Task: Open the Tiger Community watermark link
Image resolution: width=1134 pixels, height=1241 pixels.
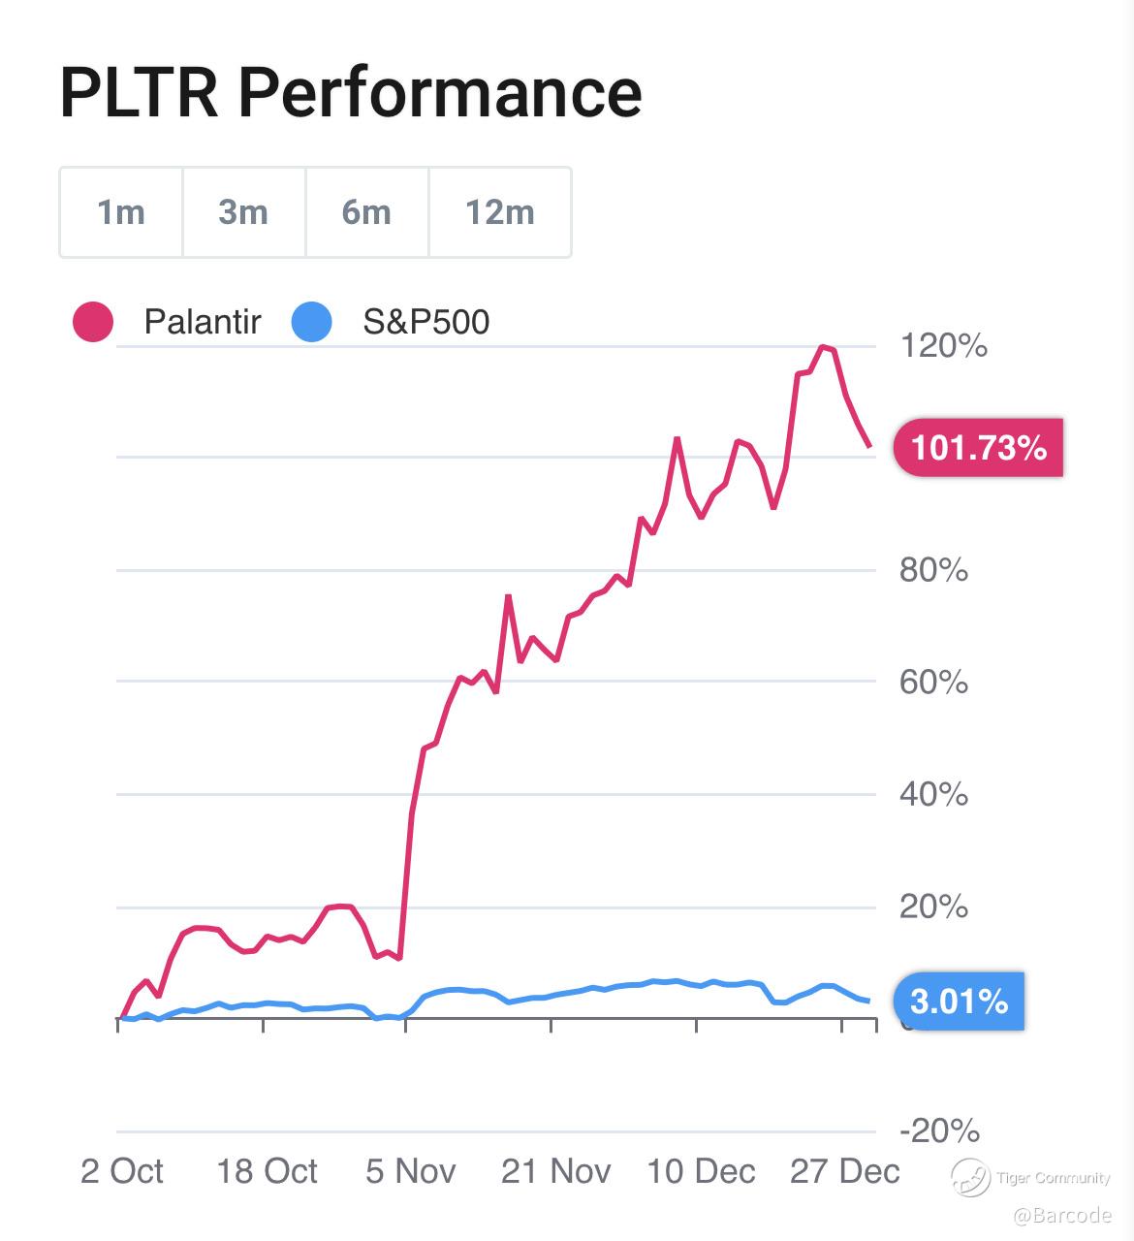Action: (x=1053, y=1178)
